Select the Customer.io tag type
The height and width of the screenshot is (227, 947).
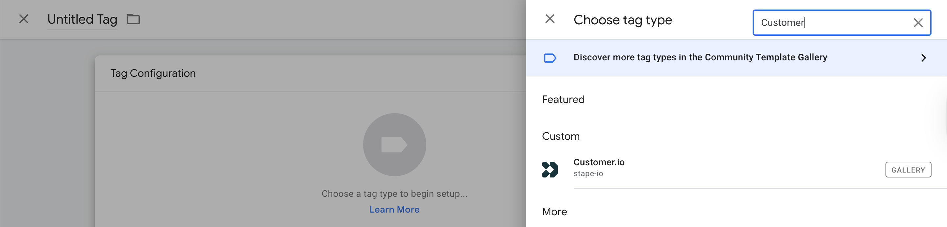click(736, 169)
